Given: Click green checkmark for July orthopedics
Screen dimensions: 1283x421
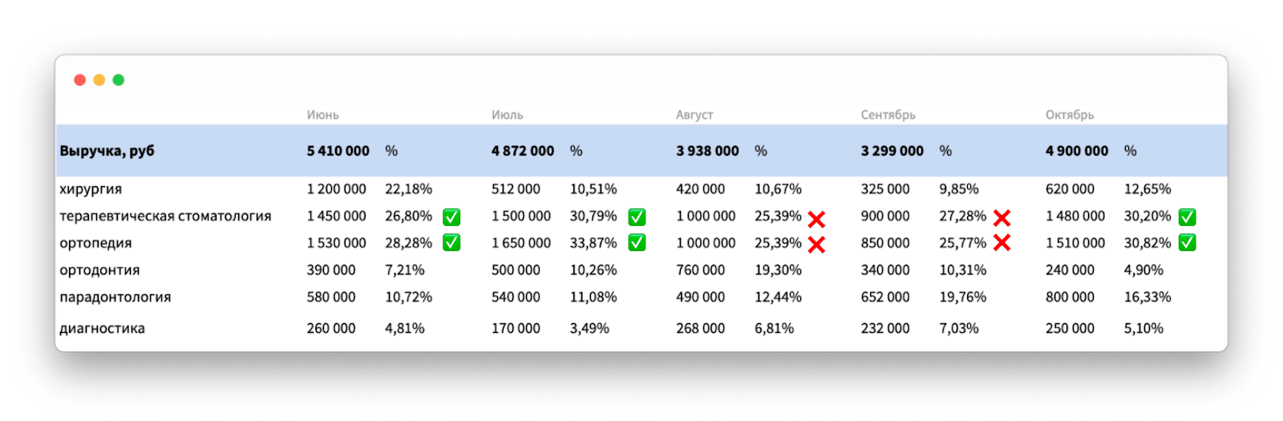Looking at the screenshot, I should tap(637, 242).
